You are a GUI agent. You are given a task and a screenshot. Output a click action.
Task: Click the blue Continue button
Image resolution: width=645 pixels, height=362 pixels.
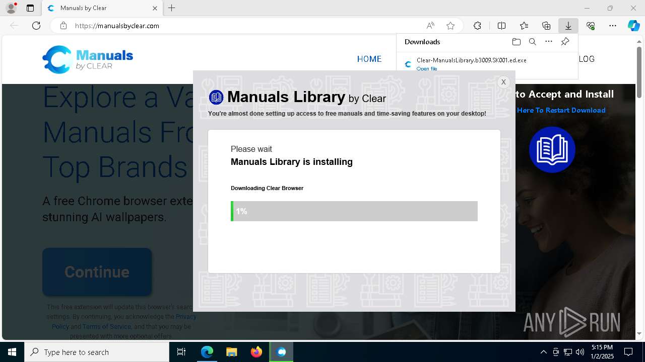coord(97,272)
